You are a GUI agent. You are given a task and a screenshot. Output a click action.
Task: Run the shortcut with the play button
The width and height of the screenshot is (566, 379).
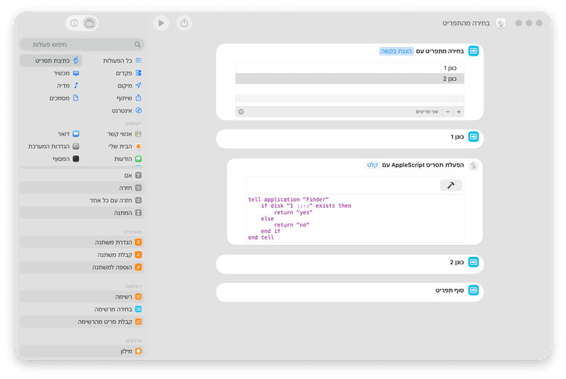161,23
